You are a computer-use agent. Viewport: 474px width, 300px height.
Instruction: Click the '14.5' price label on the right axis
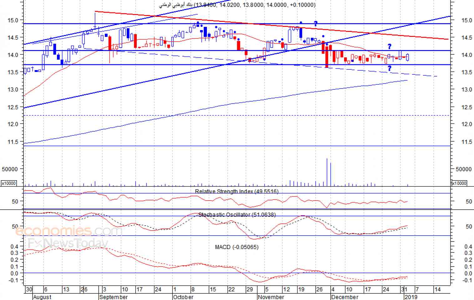click(466, 38)
